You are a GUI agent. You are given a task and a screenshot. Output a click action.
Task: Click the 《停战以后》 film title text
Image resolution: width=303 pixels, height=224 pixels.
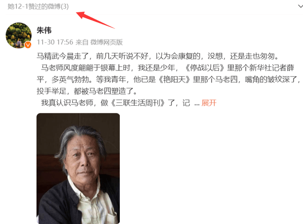tap(205, 68)
